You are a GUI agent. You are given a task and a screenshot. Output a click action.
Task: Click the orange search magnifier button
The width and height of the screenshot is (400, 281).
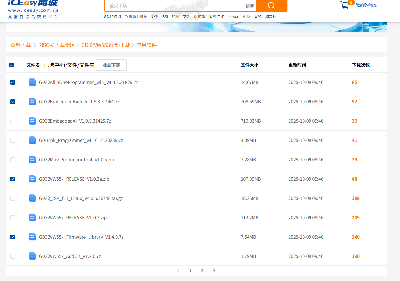[x=271, y=5]
